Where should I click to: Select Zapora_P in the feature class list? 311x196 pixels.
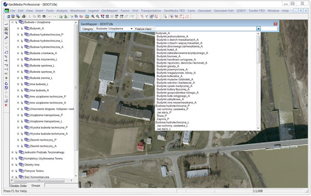(x=163, y=119)
